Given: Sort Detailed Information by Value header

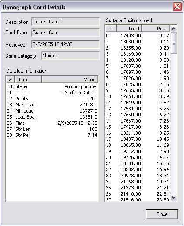Looking at the screenshot, I should coord(70,79).
